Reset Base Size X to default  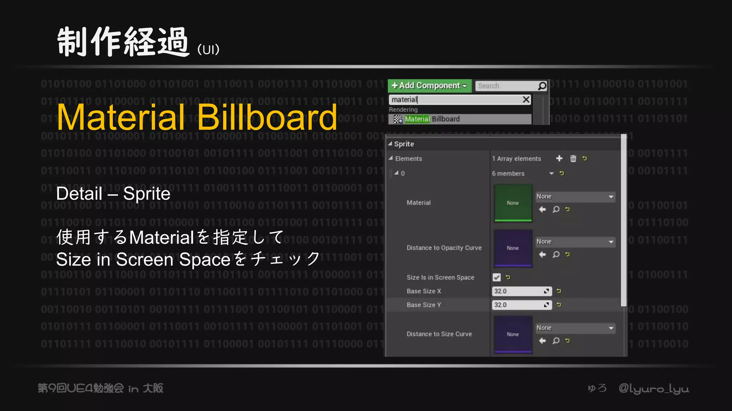[x=559, y=291]
